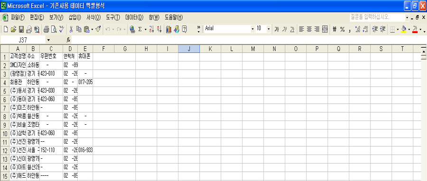427x181 pixels.
Task: Click the cell containing 152-110
Action: pos(51,151)
